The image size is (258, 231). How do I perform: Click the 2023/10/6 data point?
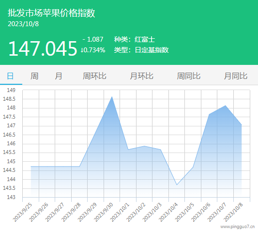pos(209,114)
